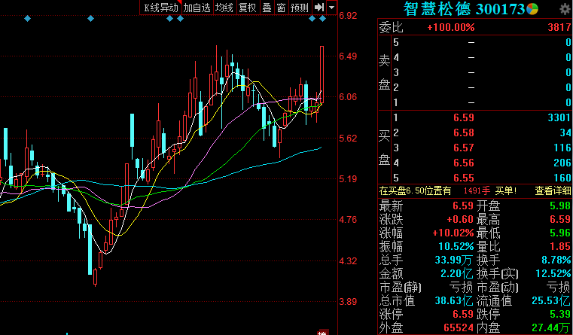Click the 窗 window layout button
The image size is (573, 335).
click(x=281, y=8)
